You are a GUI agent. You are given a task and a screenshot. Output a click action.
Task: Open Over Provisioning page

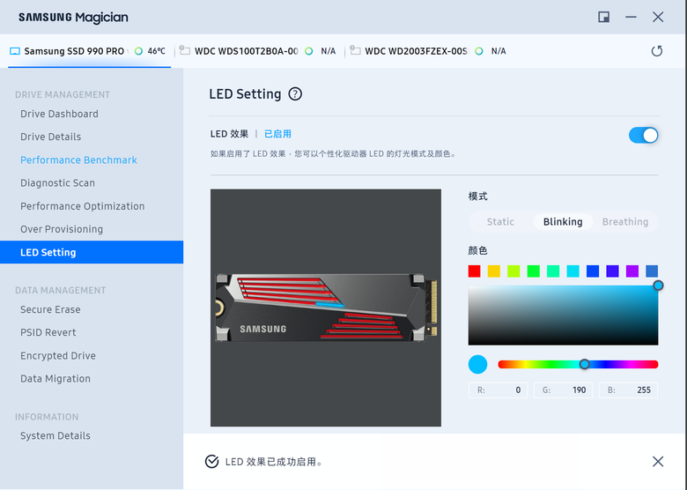tap(62, 229)
